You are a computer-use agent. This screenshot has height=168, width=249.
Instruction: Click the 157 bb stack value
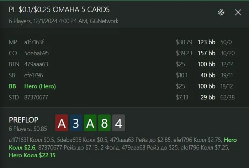point(206,53)
